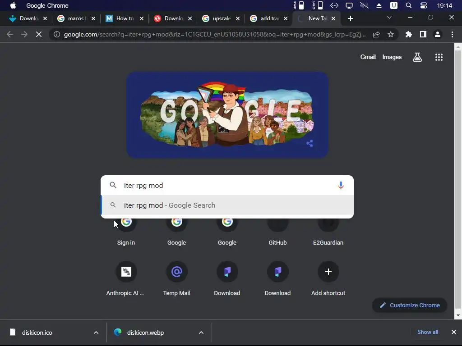The image size is (462, 346).
Task: Open the Extensions puzzle icon
Action: point(408,34)
